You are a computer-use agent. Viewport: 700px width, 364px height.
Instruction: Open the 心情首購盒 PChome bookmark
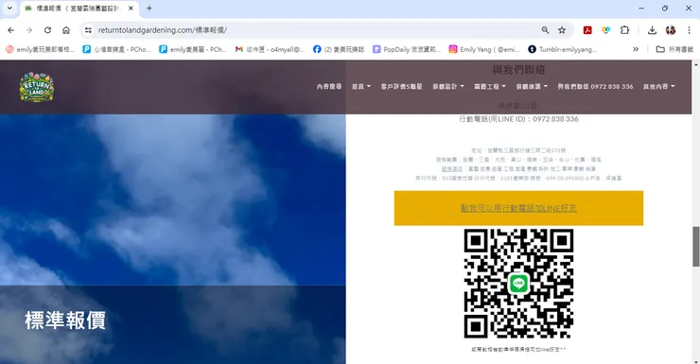tap(117, 49)
